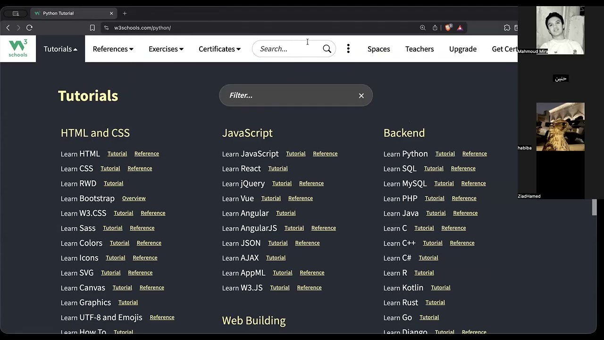Open the Learn C++ Tutorial link
604x340 pixels.
coord(433,243)
